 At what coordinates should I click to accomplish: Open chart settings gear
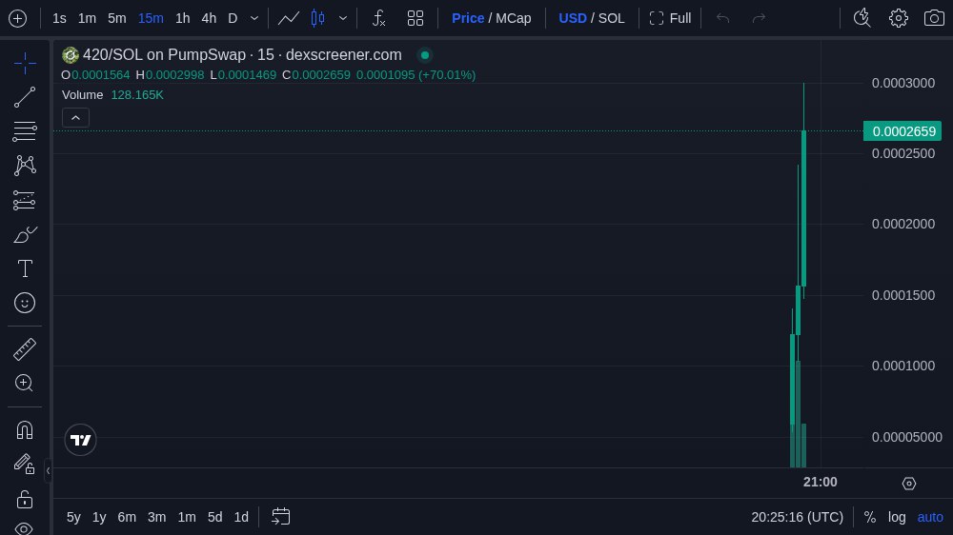pyautogui.click(x=898, y=18)
